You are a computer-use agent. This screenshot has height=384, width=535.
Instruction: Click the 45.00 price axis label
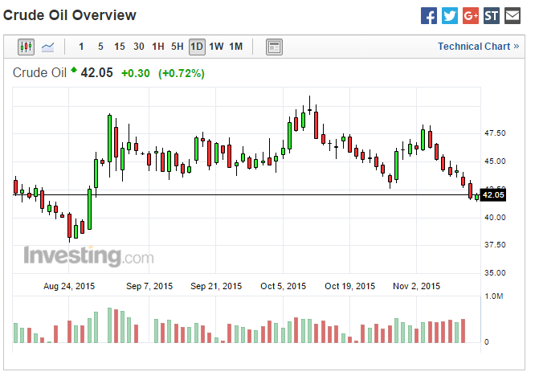[495, 161]
